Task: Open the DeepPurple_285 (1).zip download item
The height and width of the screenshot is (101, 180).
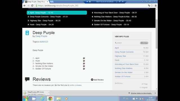Action: click(x=36, y=93)
